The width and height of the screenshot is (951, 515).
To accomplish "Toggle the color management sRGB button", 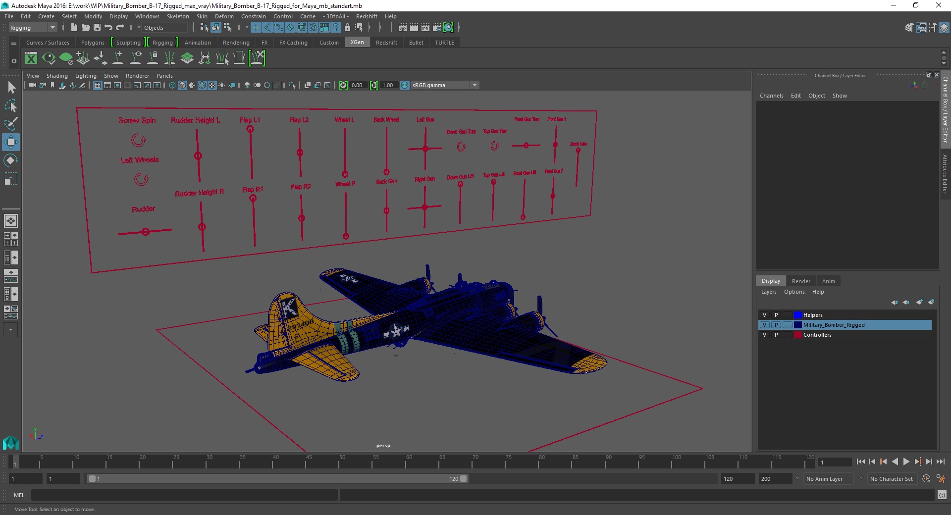I will click(405, 85).
